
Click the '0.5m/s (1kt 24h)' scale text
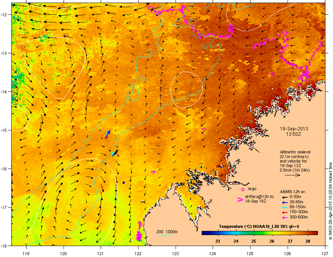[295, 170]
